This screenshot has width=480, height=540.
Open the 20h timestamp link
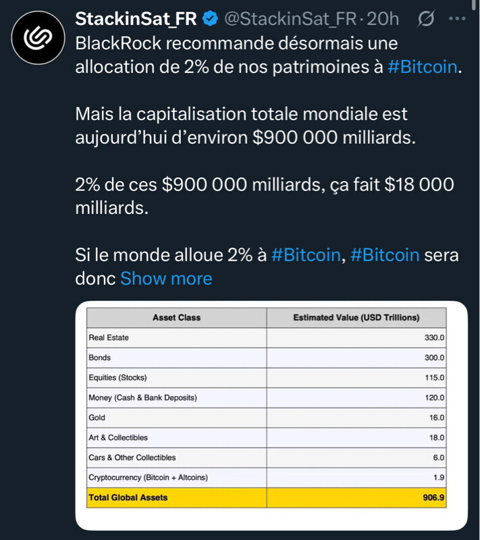click(x=383, y=19)
